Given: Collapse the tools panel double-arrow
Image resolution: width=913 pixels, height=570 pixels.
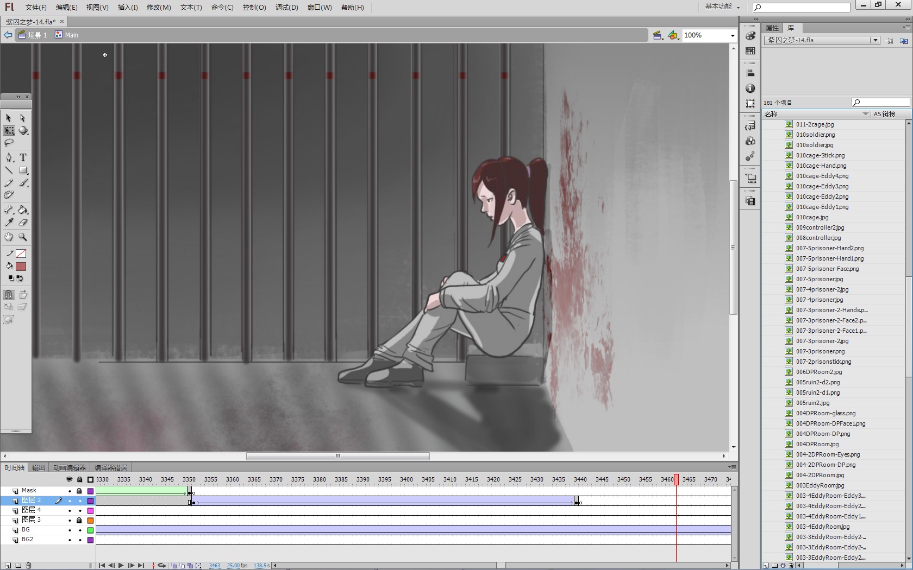Looking at the screenshot, I should [x=18, y=97].
